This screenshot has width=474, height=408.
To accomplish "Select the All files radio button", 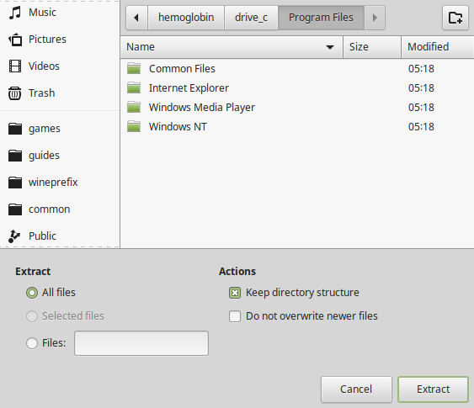I will click(32, 293).
